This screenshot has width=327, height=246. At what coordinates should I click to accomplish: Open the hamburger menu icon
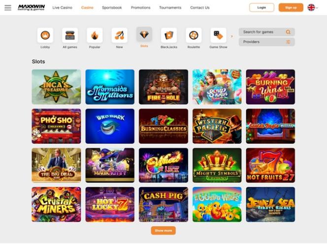point(8,8)
